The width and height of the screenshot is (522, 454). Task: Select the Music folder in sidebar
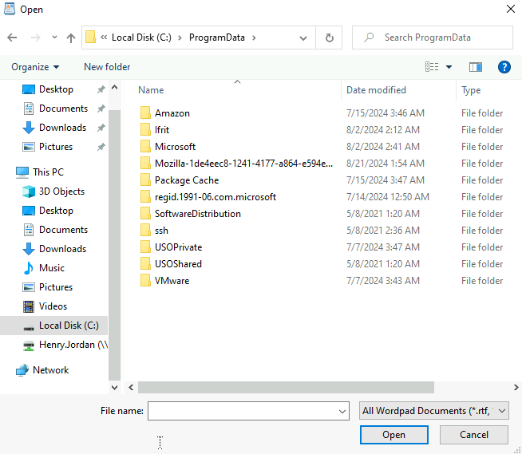pyautogui.click(x=52, y=268)
